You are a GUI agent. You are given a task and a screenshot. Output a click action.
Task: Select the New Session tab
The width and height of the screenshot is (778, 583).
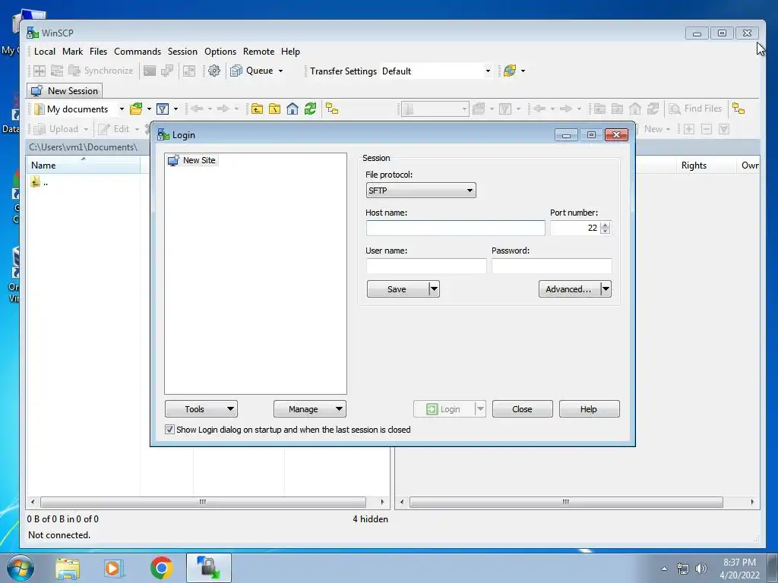pos(65,91)
